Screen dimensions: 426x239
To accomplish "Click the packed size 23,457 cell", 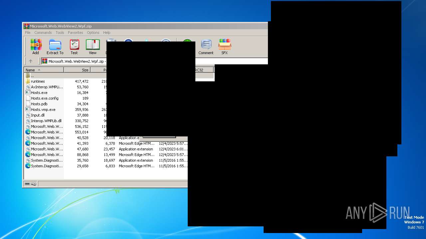I will (109, 149).
